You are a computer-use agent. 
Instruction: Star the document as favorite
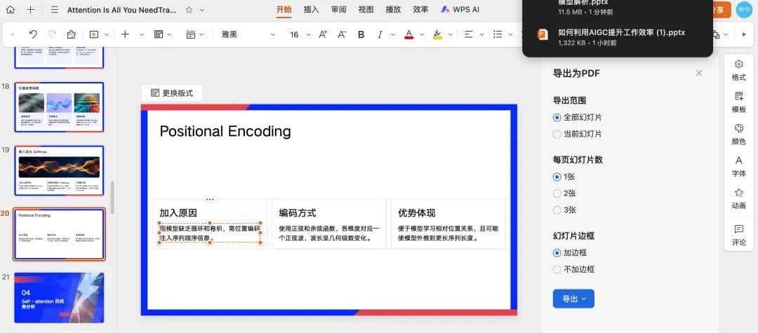pyautogui.click(x=189, y=10)
